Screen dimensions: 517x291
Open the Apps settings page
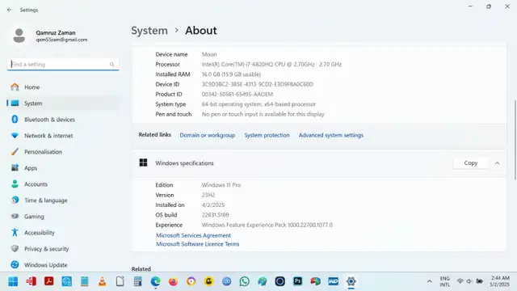point(63,168)
